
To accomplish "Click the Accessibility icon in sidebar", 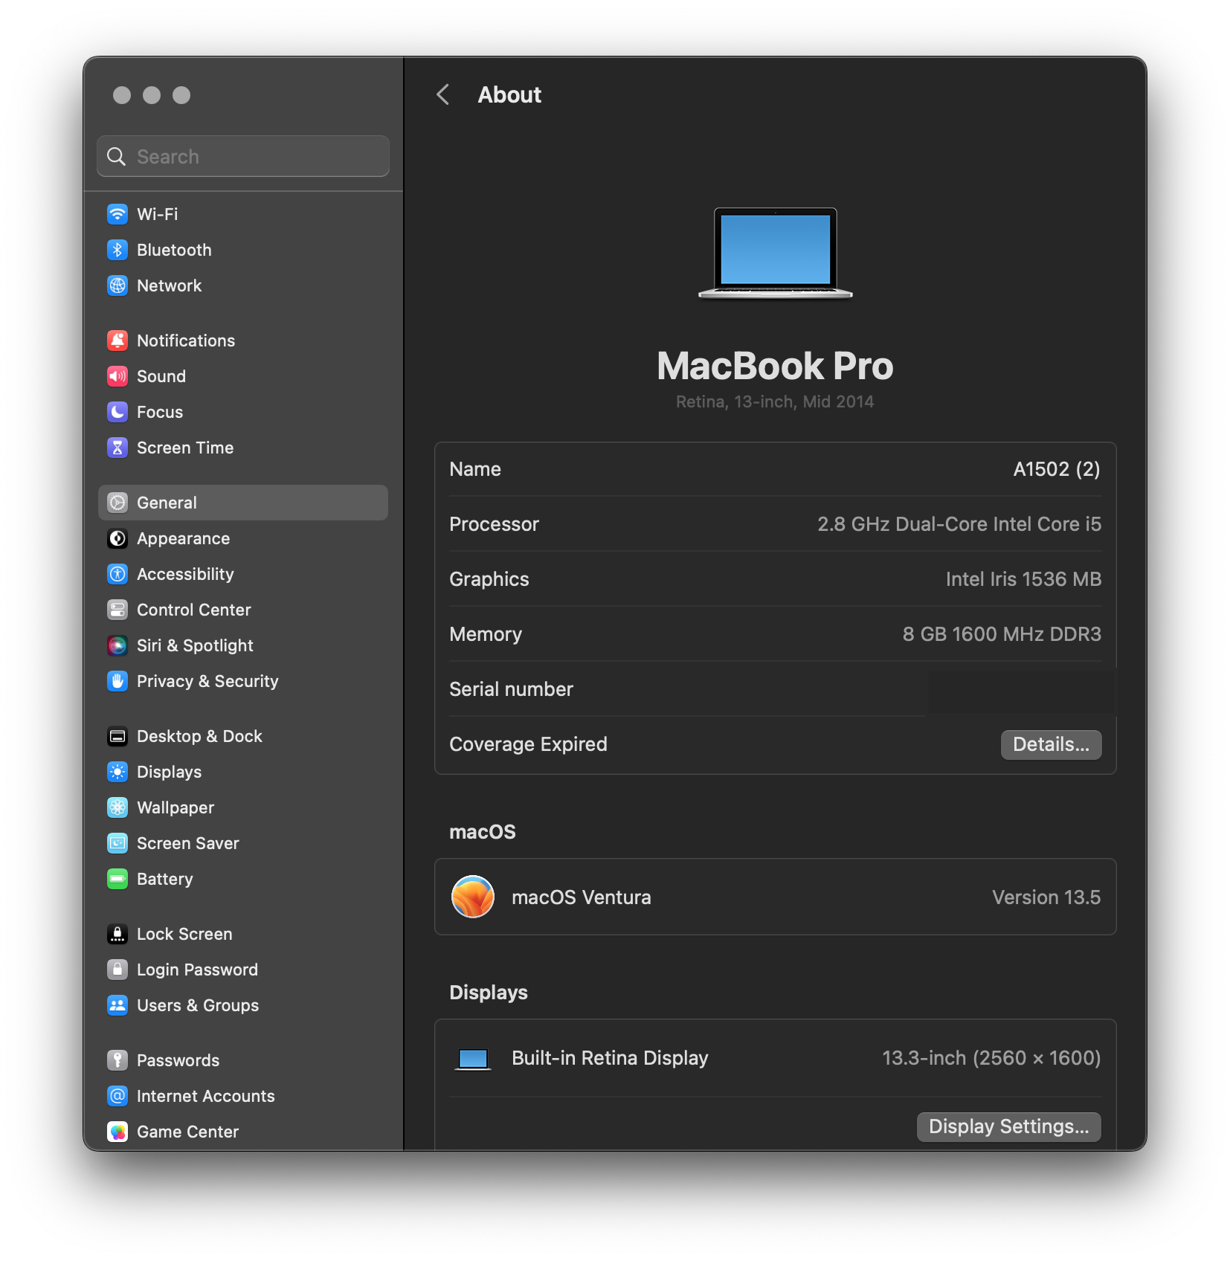I will coord(117,574).
